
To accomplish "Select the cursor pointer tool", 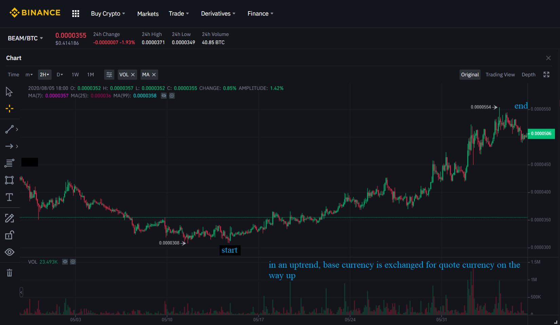I will tap(9, 92).
